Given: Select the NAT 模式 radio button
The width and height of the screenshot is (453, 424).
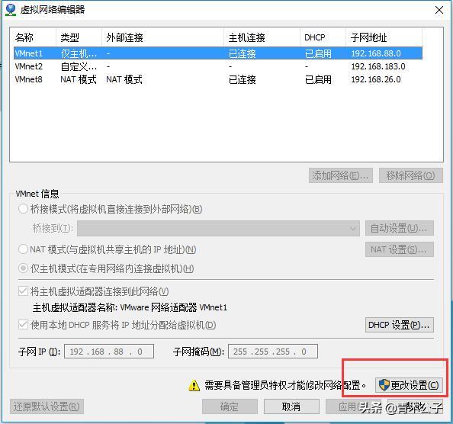Looking at the screenshot, I should [x=23, y=249].
